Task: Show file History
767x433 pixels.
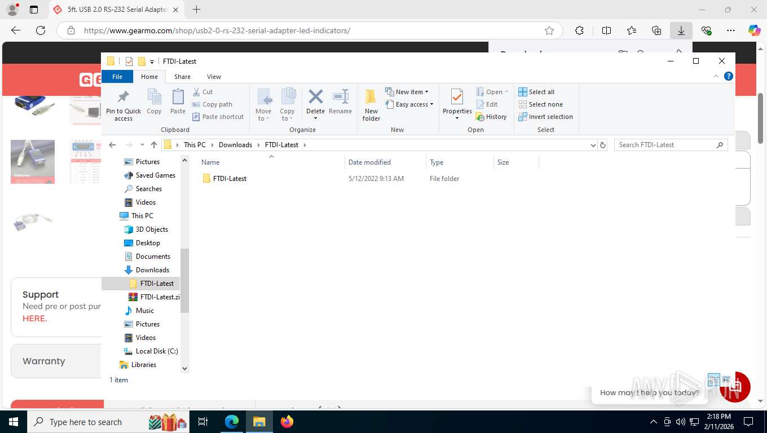Action: [491, 117]
